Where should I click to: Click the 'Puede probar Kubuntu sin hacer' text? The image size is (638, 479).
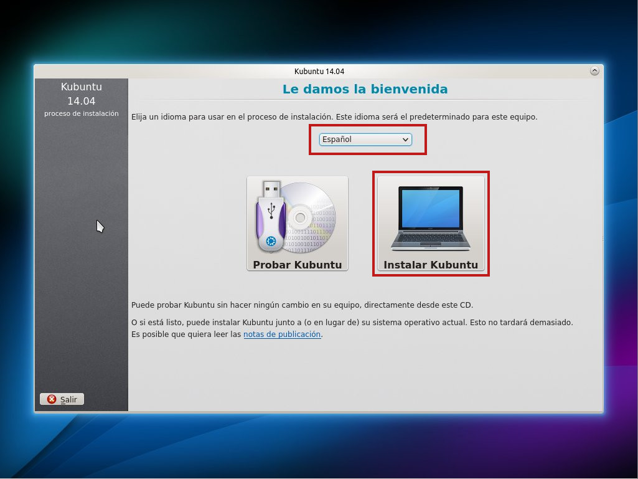[302, 305]
